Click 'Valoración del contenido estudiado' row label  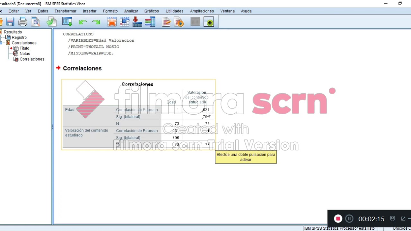click(86, 133)
